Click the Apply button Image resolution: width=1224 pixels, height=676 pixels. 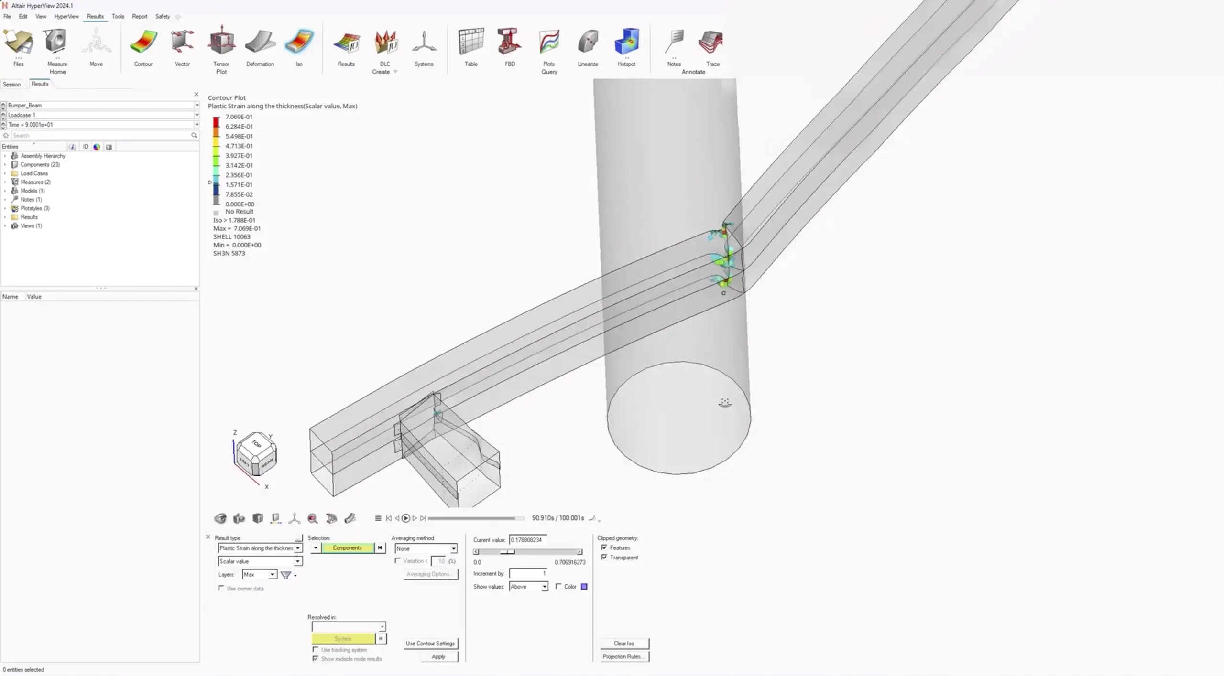[x=438, y=657]
